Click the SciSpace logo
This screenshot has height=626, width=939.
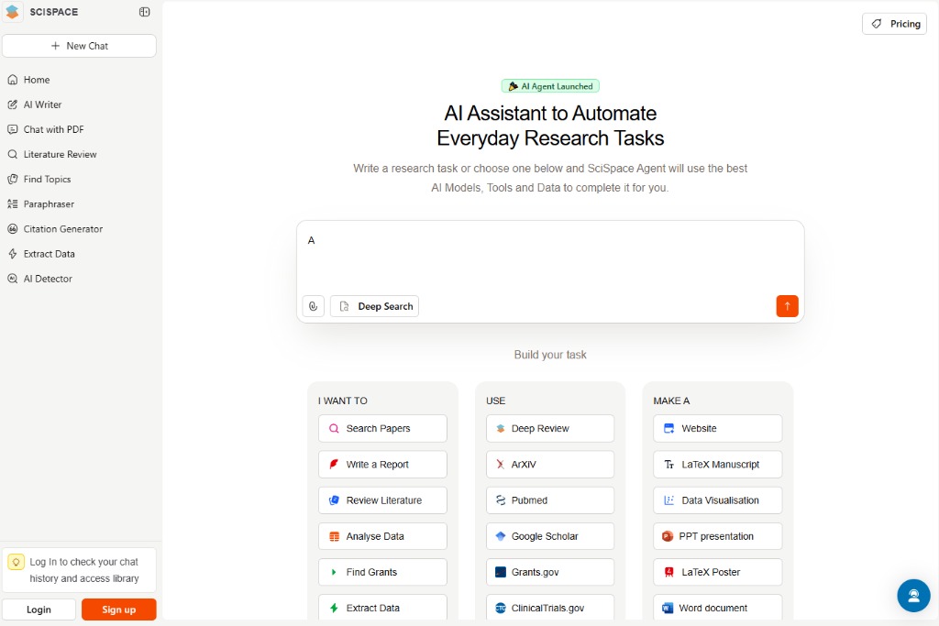(x=13, y=12)
